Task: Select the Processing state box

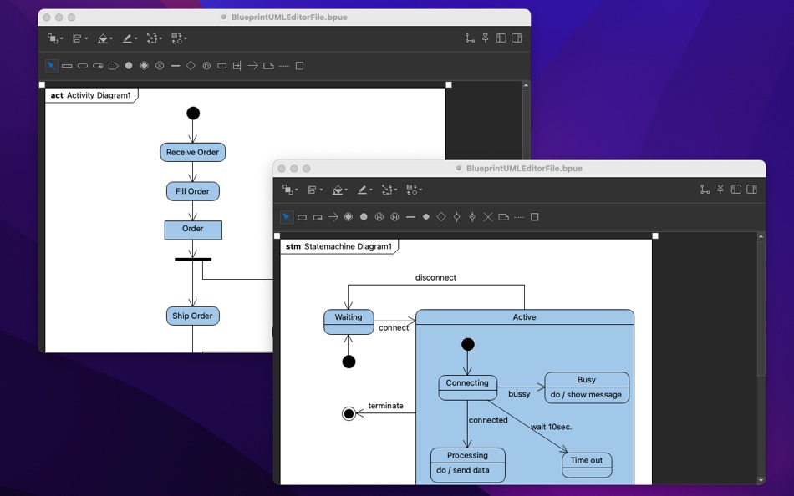Action: (468, 465)
